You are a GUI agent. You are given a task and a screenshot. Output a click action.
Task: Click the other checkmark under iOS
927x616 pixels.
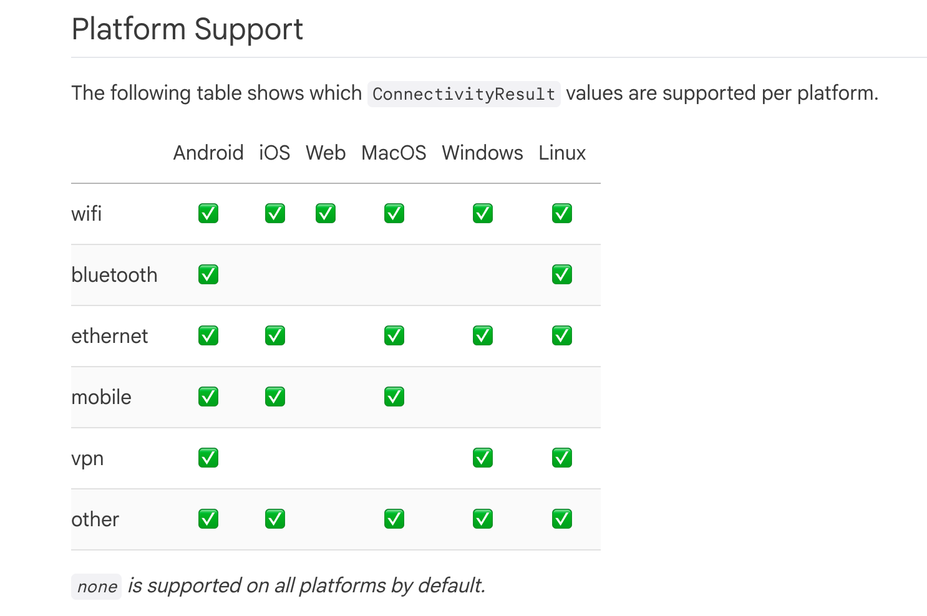[x=275, y=519]
